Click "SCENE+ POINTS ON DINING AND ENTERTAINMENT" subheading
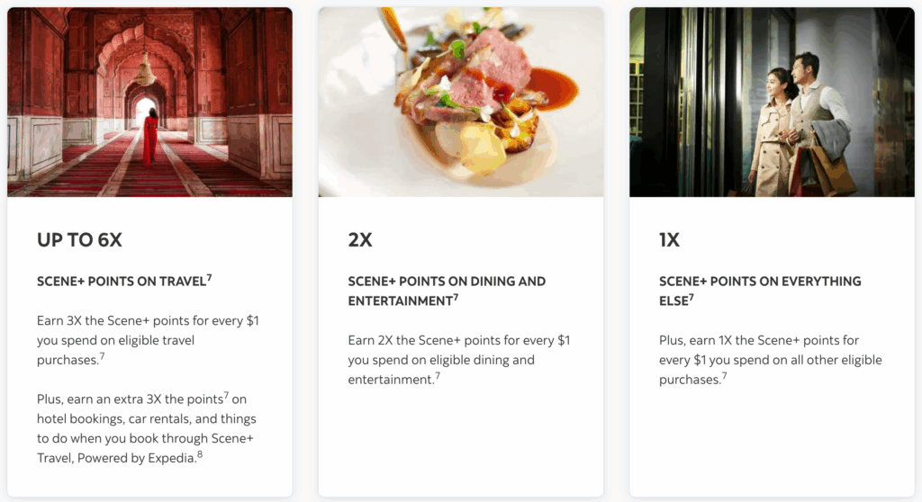This screenshot has height=502, width=922. [x=447, y=291]
